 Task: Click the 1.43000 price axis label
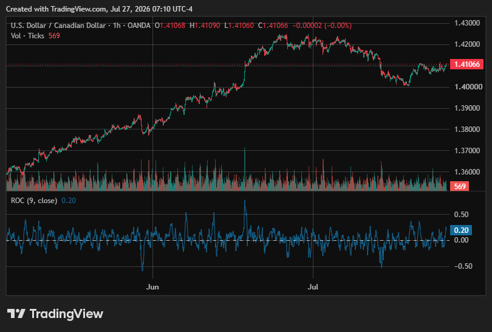pos(467,23)
